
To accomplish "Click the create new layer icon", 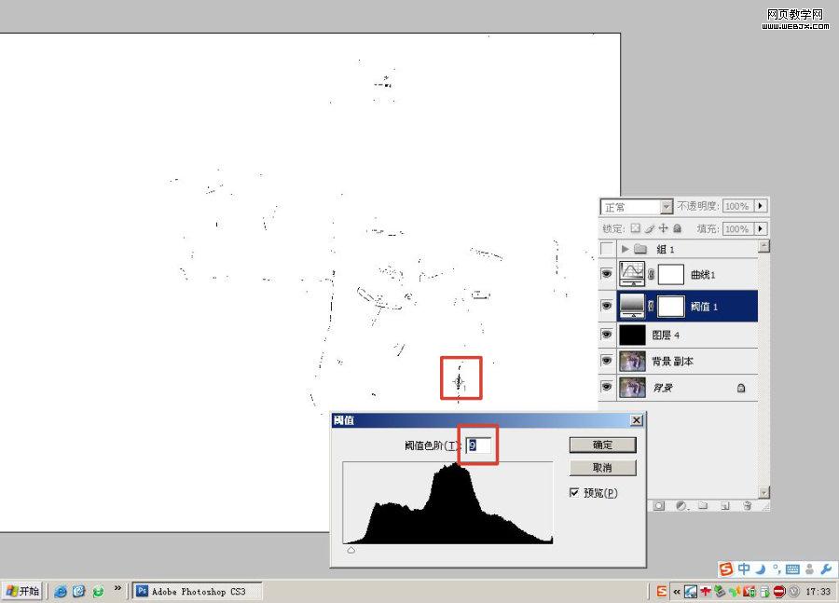I will pos(724,506).
